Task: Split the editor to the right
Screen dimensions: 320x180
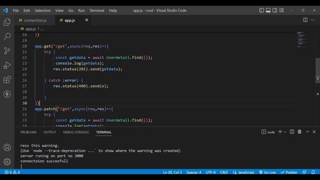Action: click(x=305, y=20)
